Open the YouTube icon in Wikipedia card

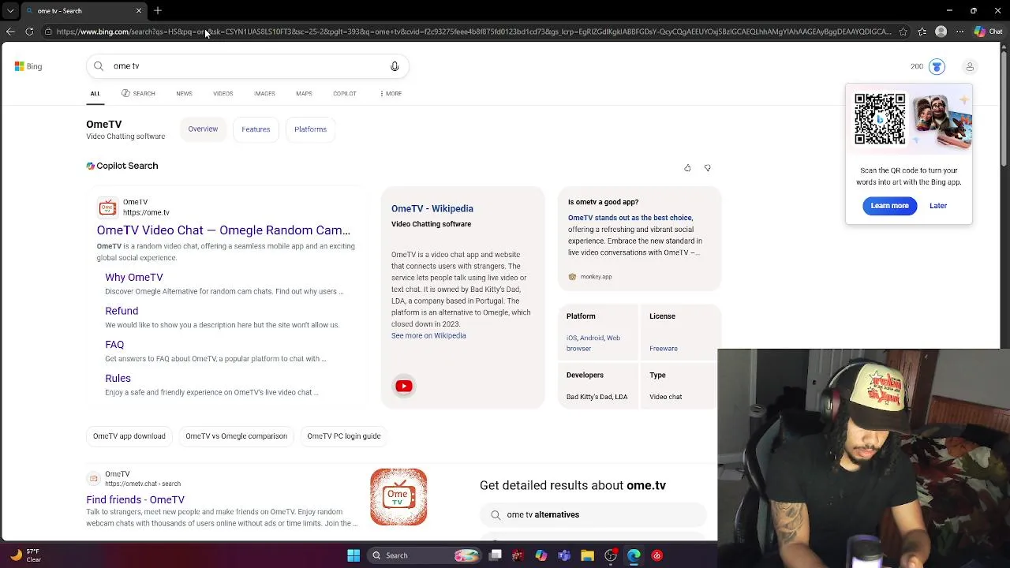(404, 387)
